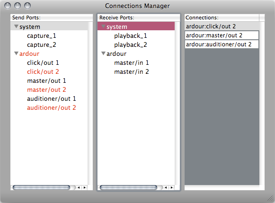Select master/out 2 send port

point(46,90)
